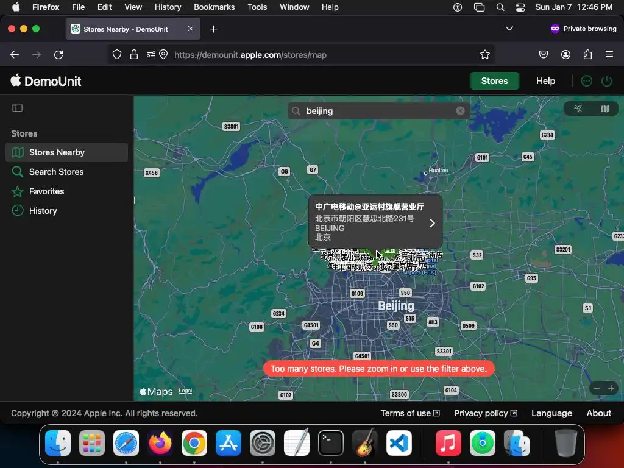This screenshot has height=468, width=624.
Task: Open the Edit menu
Action: (x=105, y=7)
